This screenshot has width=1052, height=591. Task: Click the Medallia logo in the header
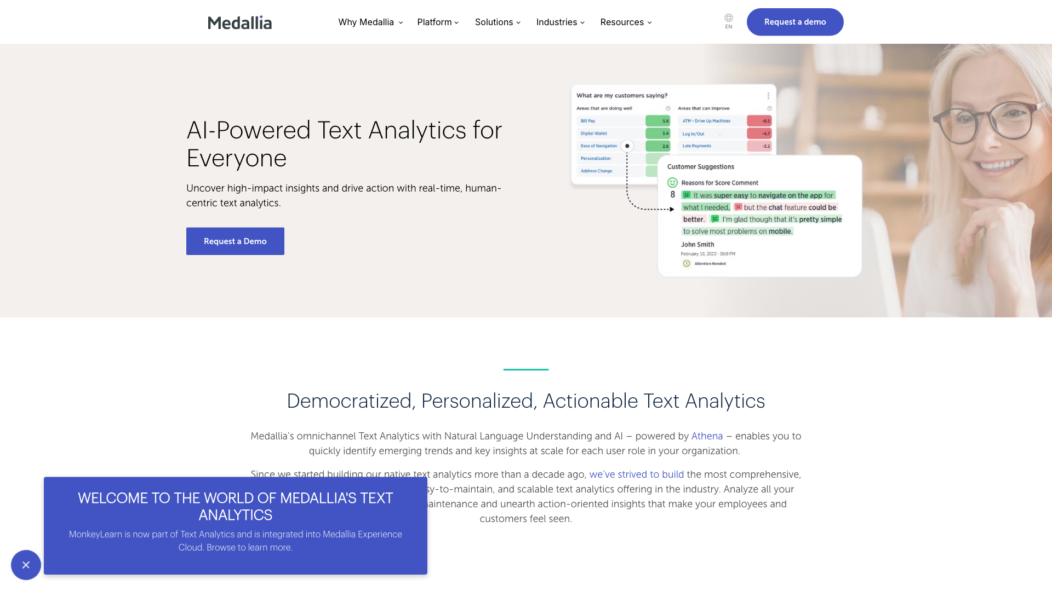240,22
